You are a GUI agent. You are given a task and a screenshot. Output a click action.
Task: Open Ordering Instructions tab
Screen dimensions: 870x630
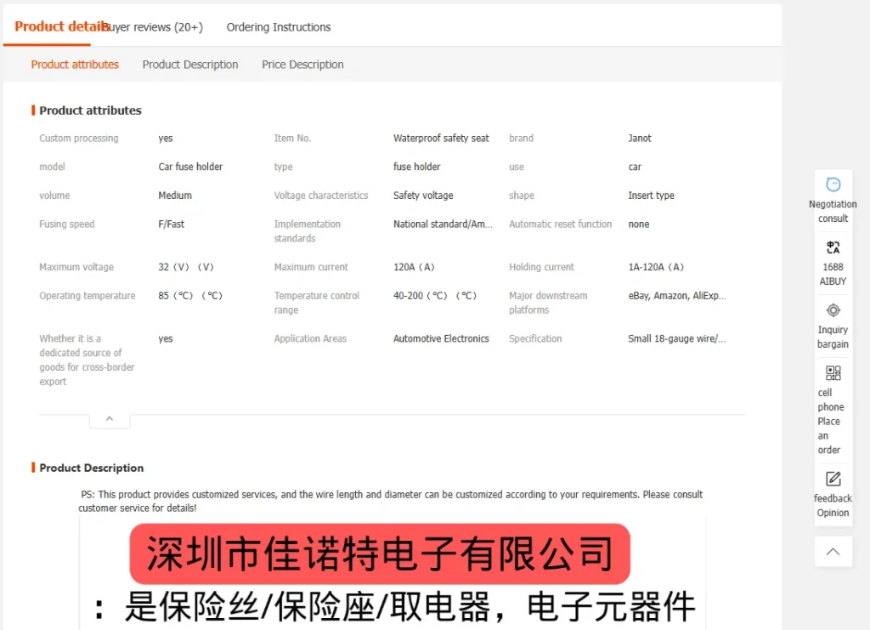coord(279,26)
